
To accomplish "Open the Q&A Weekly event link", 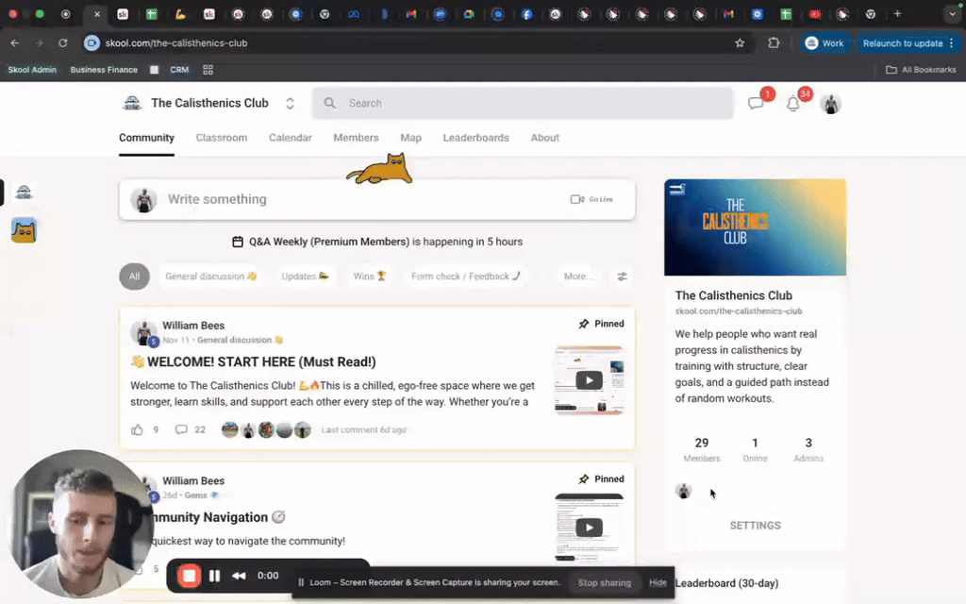I will click(x=377, y=242).
